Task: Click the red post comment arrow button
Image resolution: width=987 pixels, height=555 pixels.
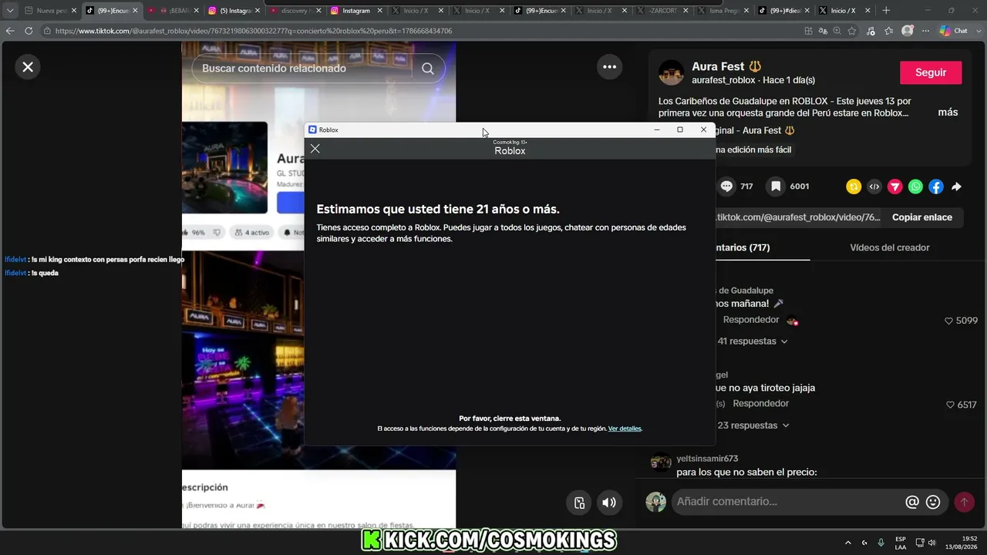Action: (x=964, y=503)
